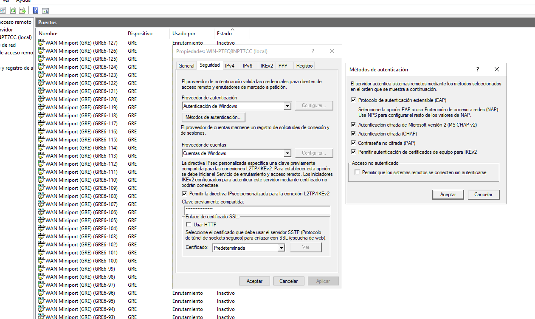Image resolution: width=535 pixels, height=319 pixels.
Task: Click Aceptar in the Propiedades dialog
Action: pos(255,281)
